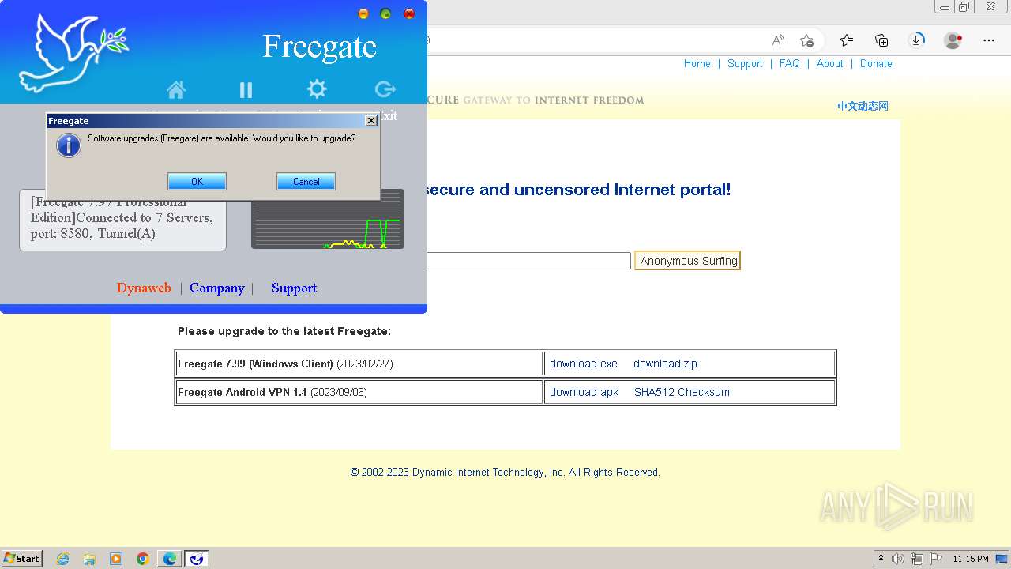Viewport: 1011px width, 569px height.
Task: Open the SHA512 Checksum link
Action: click(682, 392)
